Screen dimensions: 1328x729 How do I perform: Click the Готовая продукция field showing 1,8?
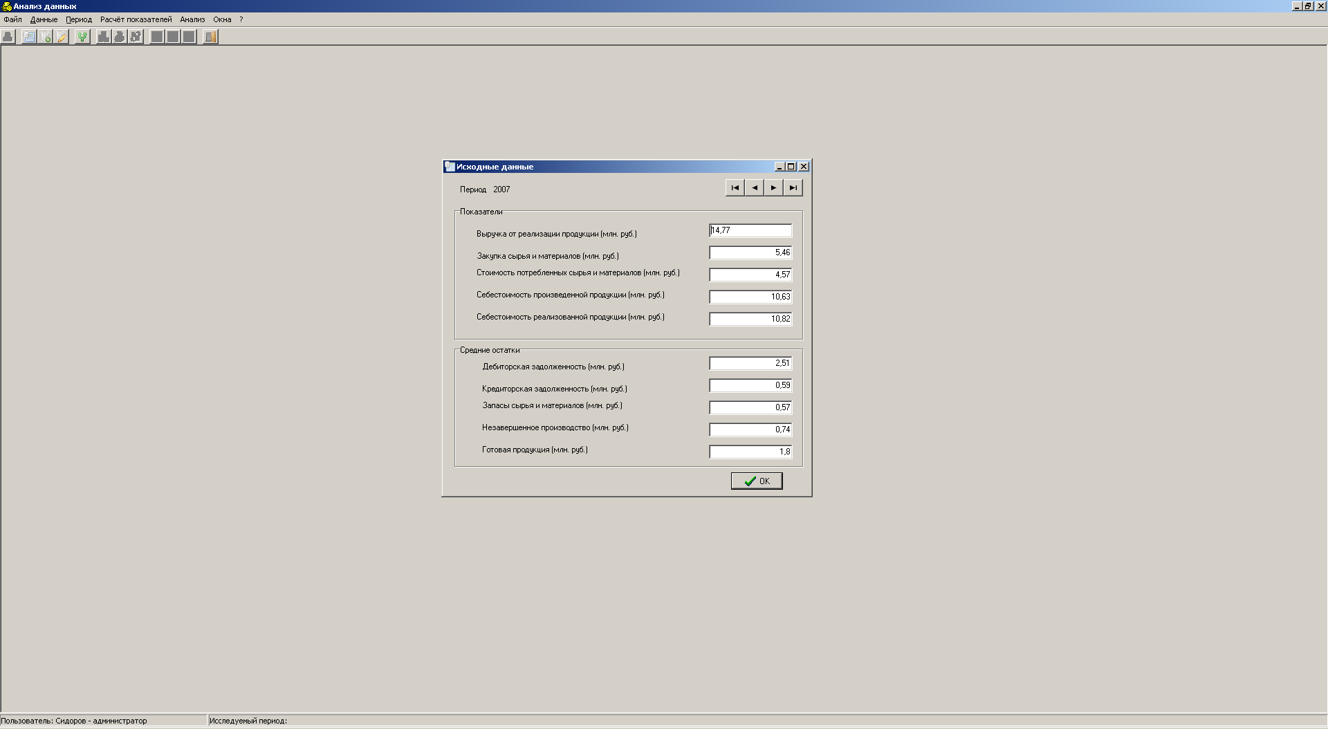[750, 452]
